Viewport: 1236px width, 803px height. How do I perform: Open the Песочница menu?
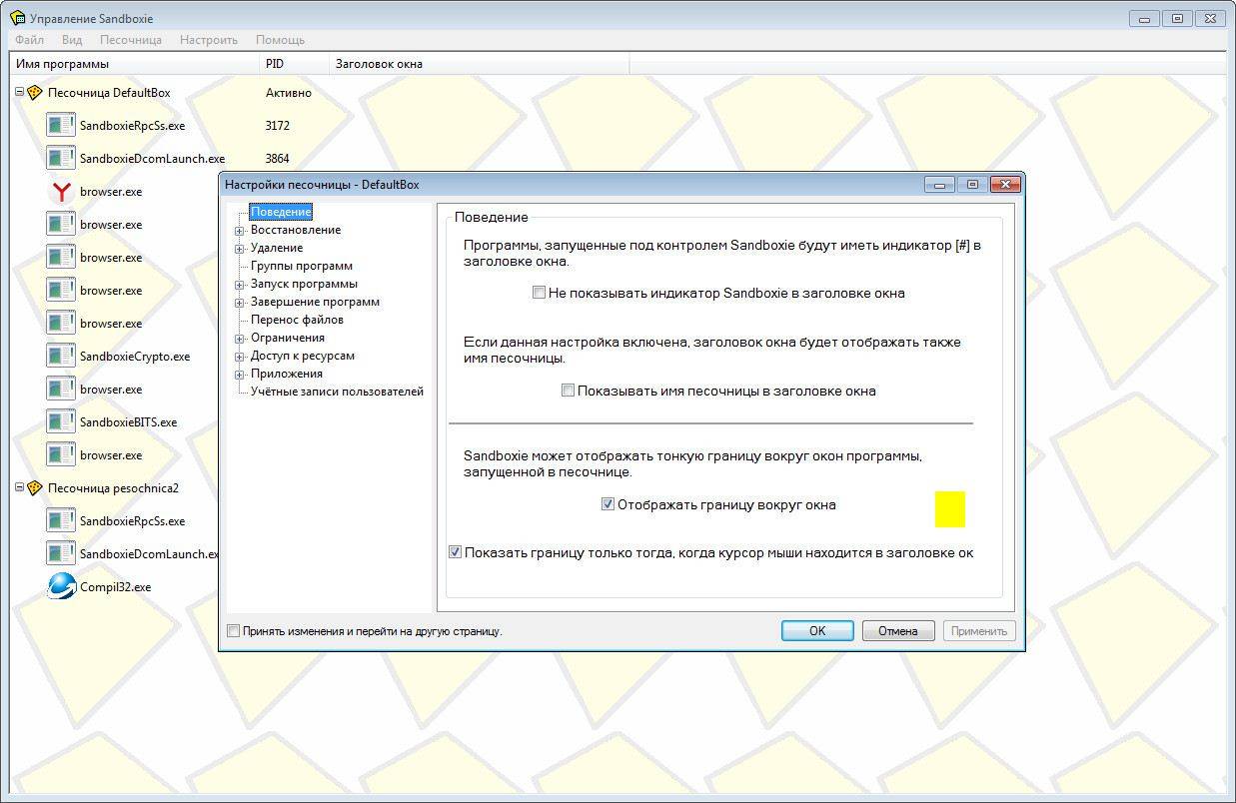click(x=131, y=40)
